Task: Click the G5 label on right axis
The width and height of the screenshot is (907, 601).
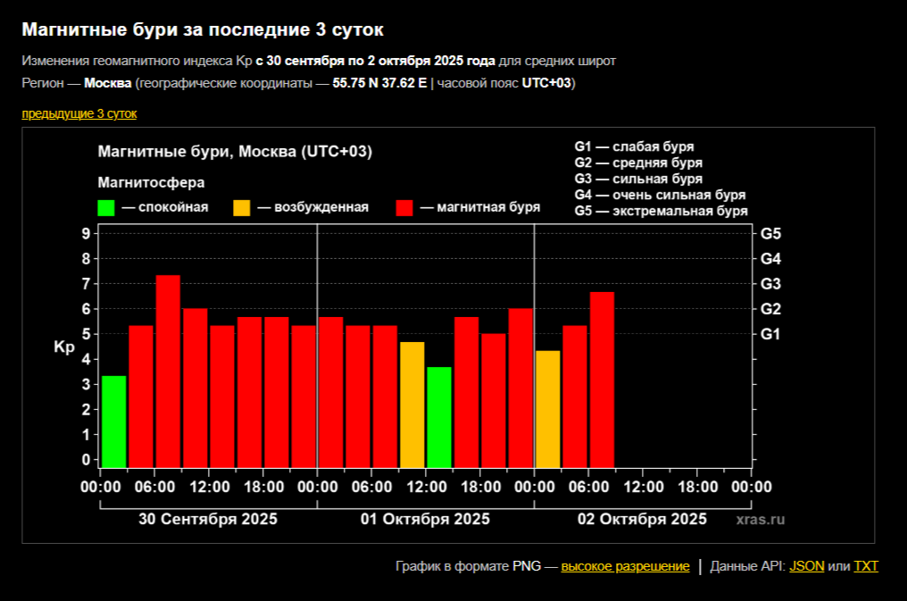Action: (770, 234)
